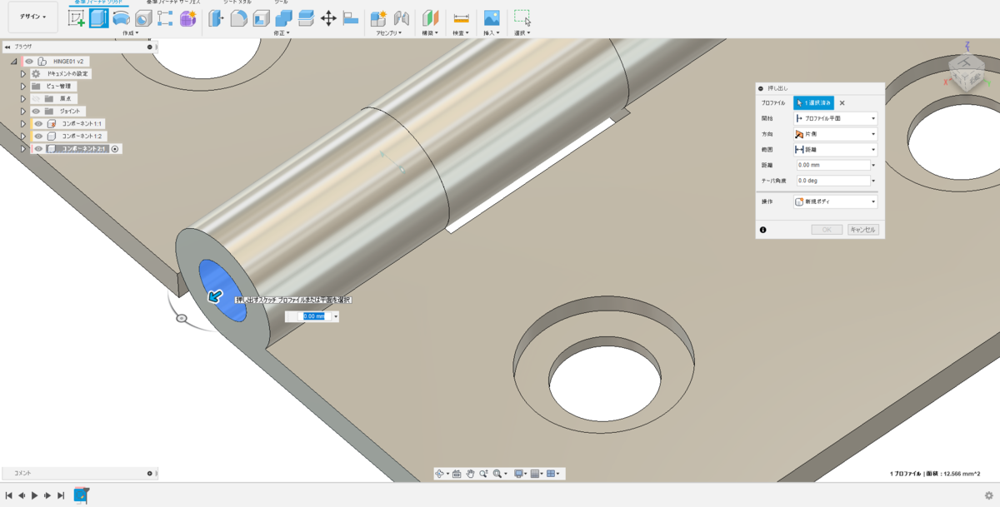Click the テーパ角度 0.0 deg input field
The height and width of the screenshot is (507, 1000).
(833, 180)
